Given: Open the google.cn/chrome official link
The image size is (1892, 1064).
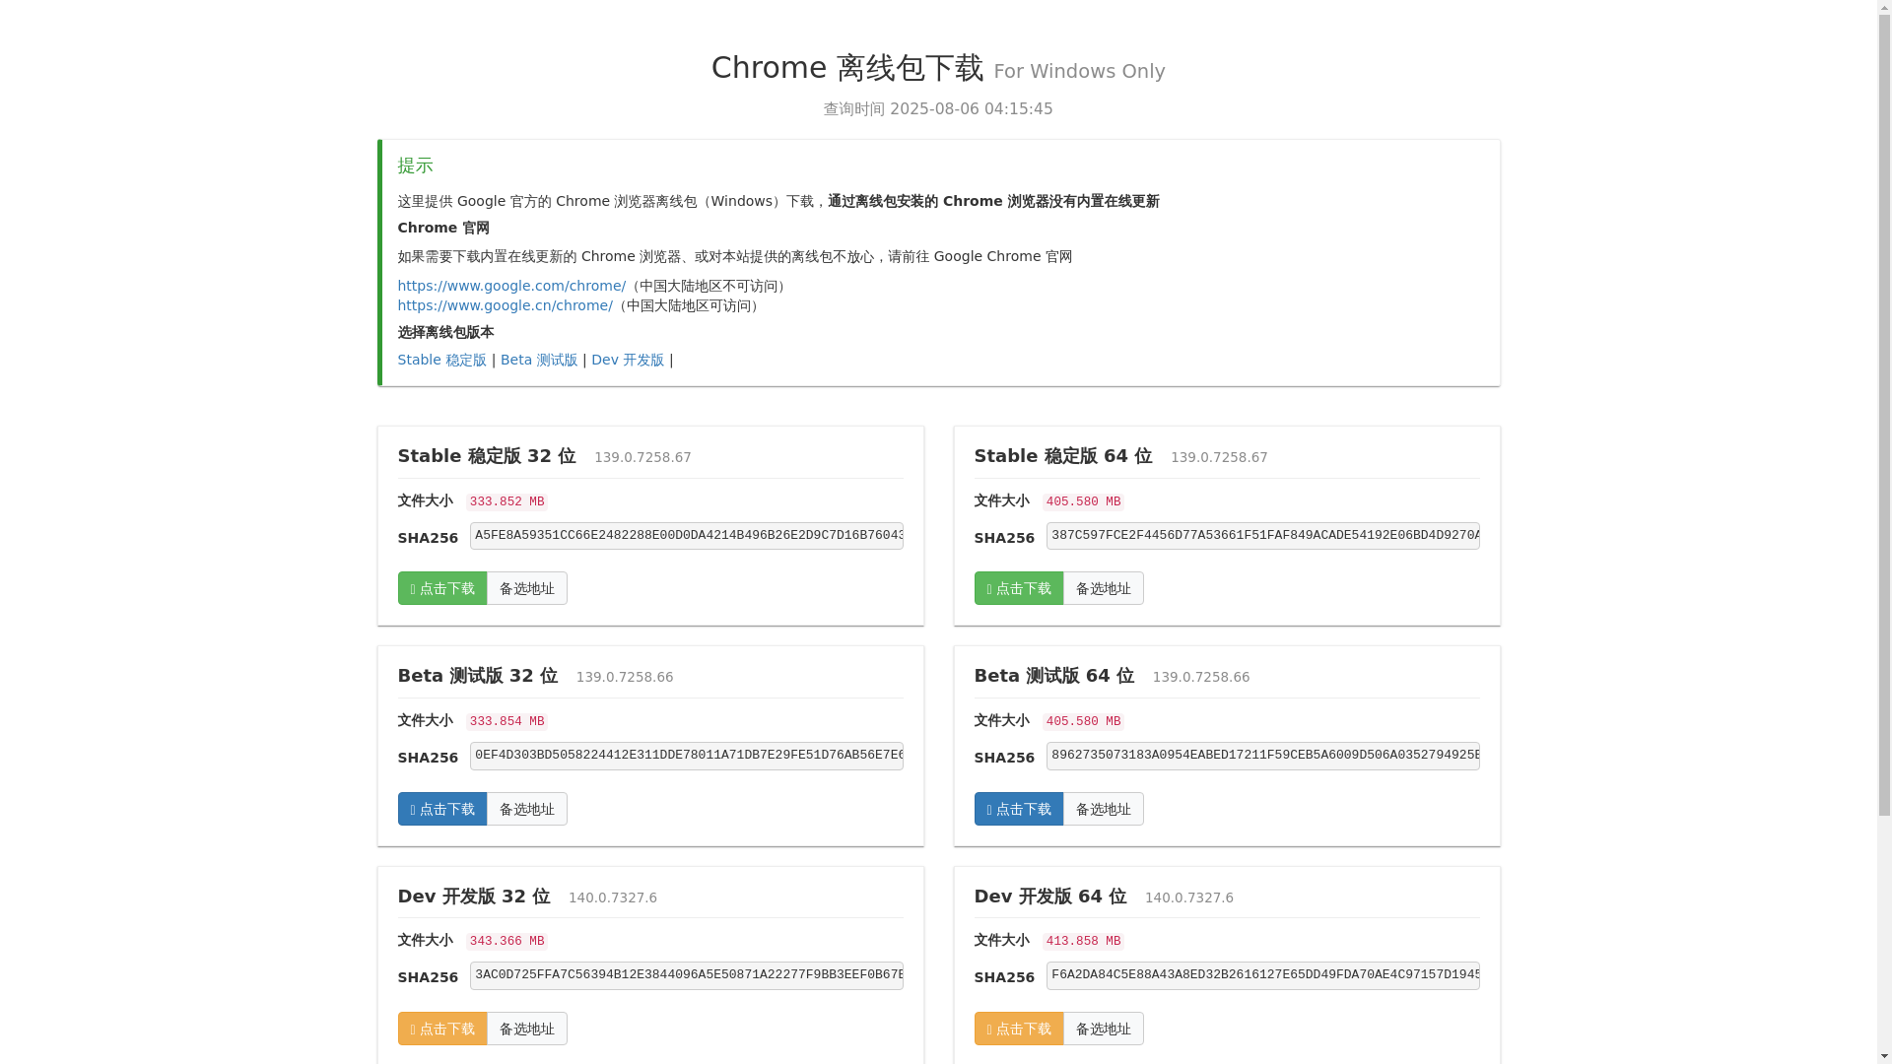Looking at the screenshot, I should [506, 305].
